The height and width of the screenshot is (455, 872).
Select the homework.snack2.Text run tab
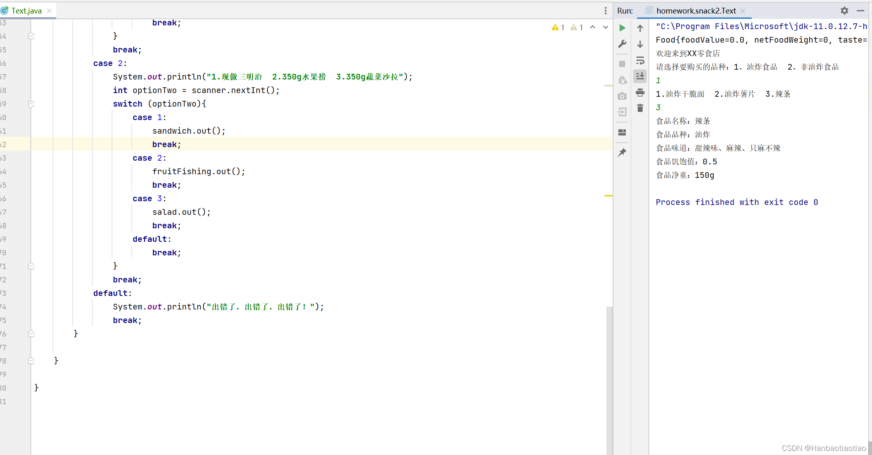coord(696,11)
